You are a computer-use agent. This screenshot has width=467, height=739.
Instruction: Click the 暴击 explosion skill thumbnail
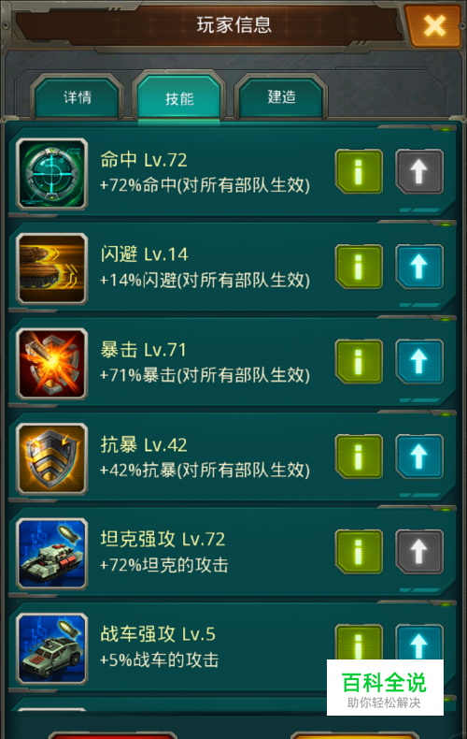(51, 364)
